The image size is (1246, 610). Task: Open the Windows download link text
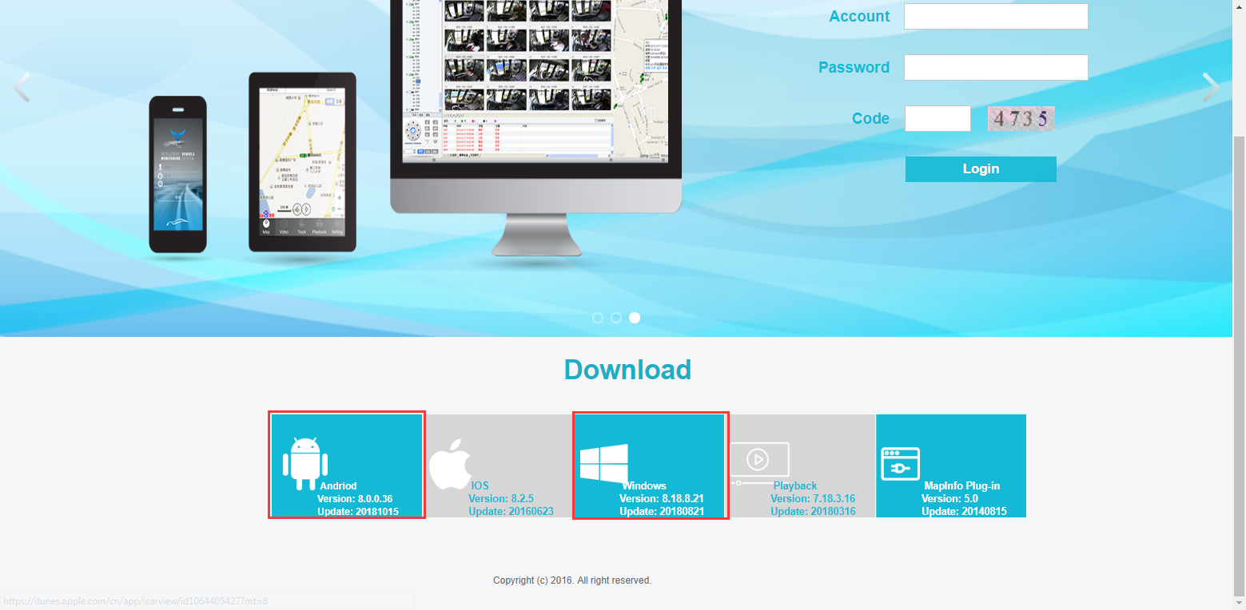pyautogui.click(x=644, y=485)
